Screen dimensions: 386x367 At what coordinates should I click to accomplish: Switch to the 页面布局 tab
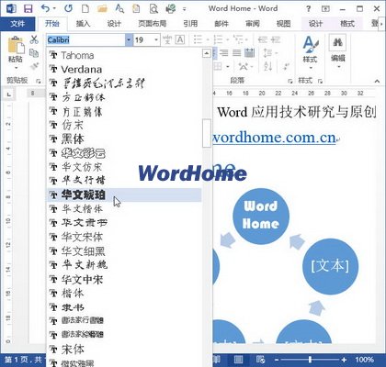click(152, 24)
